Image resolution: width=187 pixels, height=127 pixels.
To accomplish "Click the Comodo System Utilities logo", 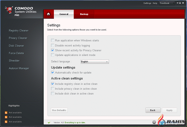I will (x=21, y=11).
